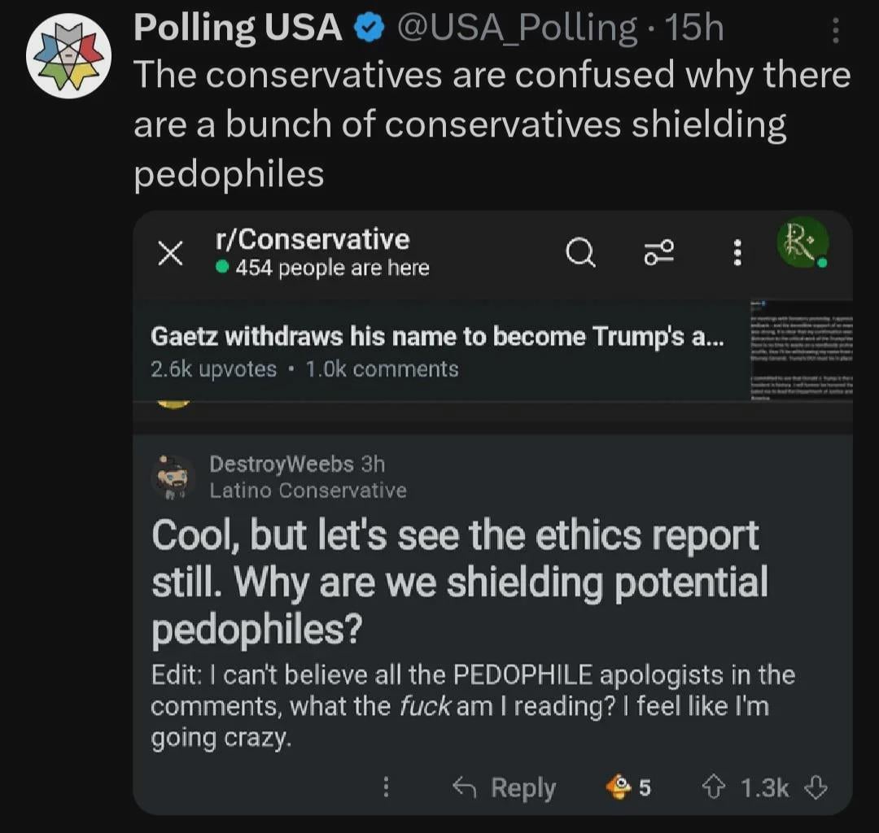Reply to the DestroyWeebs comment
The width and height of the screenshot is (879, 833).
pyautogui.click(x=505, y=787)
